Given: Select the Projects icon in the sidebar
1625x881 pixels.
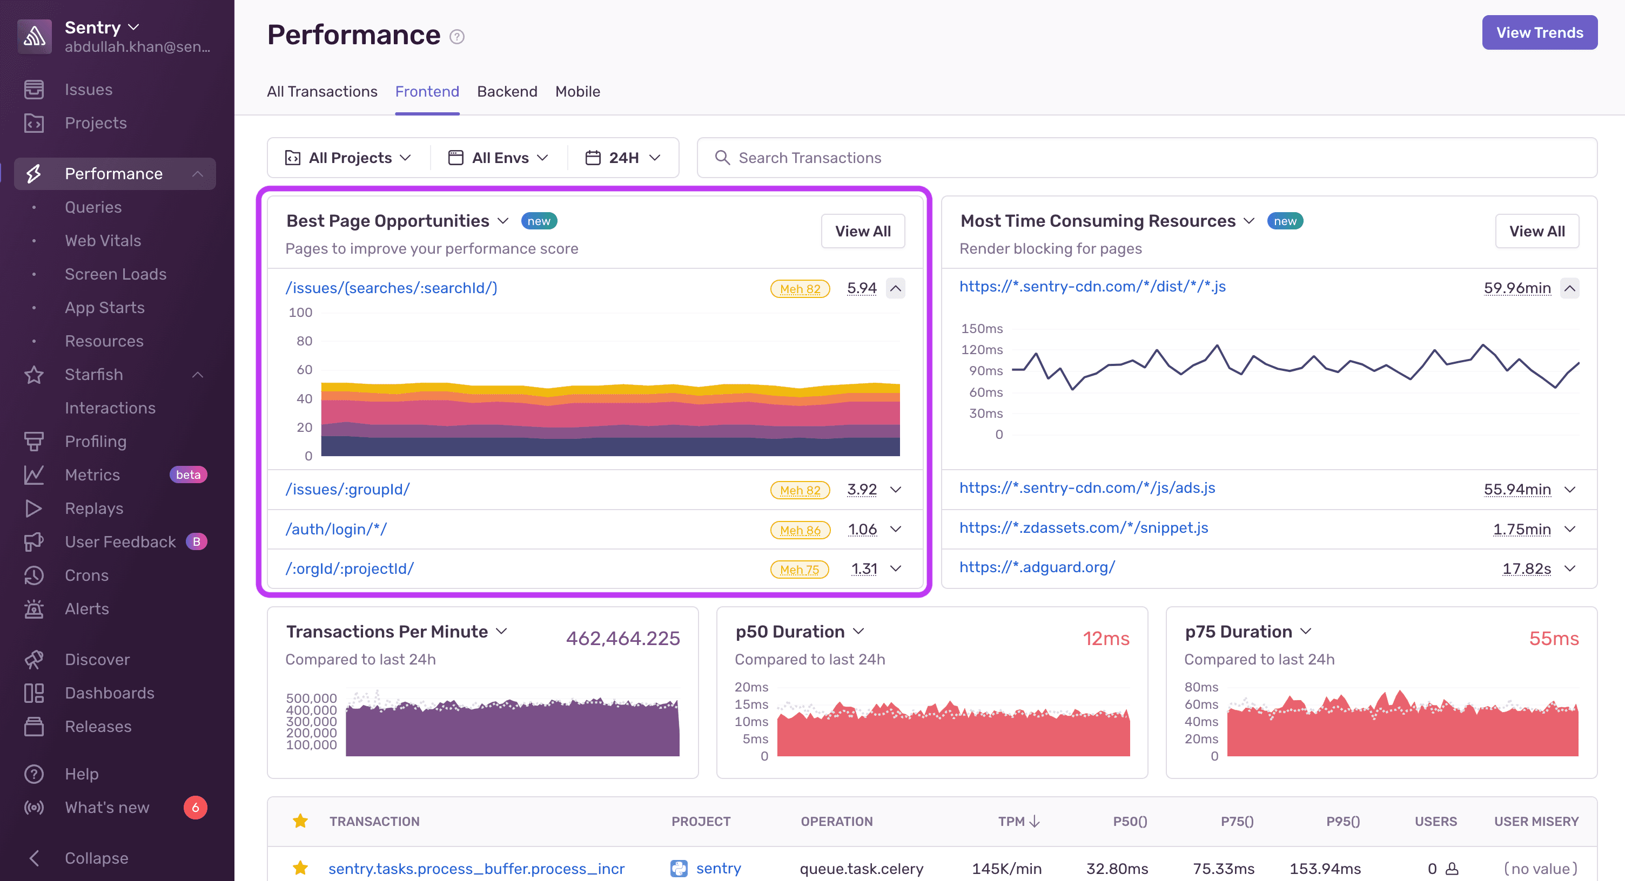Looking at the screenshot, I should tap(35, 123).
